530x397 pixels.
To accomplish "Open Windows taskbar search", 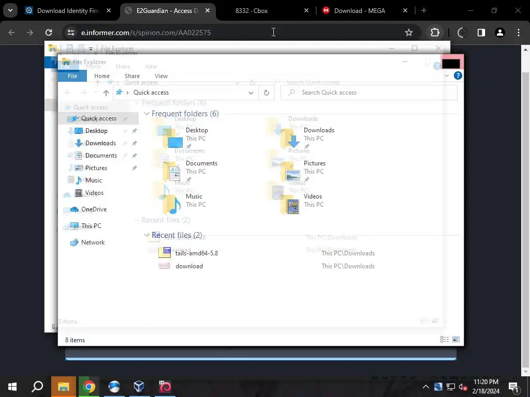I will 37,387.
